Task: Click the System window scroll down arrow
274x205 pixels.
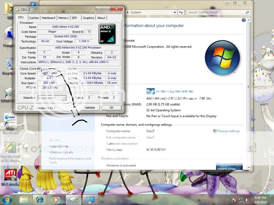Action: coord(249,168)
